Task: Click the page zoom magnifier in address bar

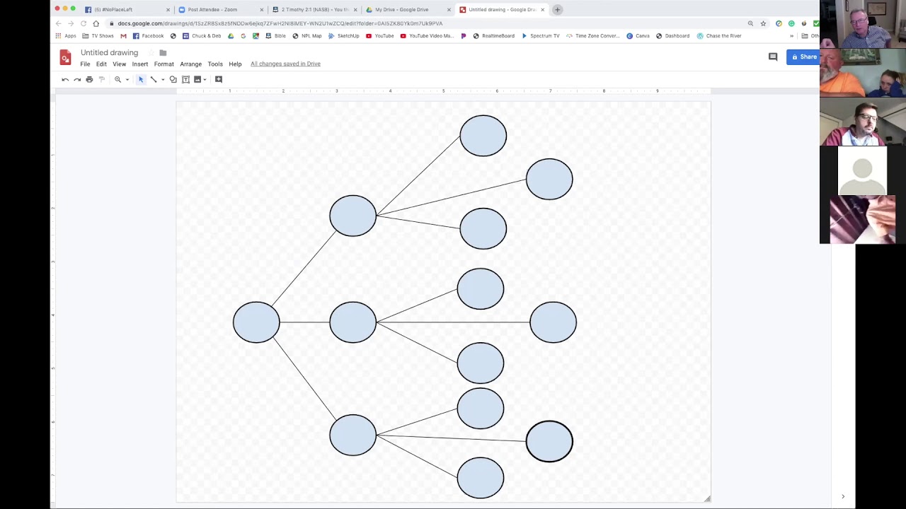Action: pos(750,23)
